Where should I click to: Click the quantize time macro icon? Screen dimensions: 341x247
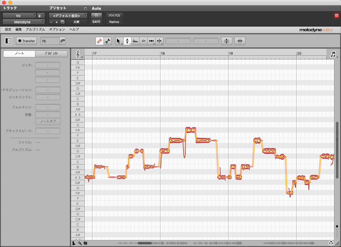pyautogui.click(x=240, y=41)
